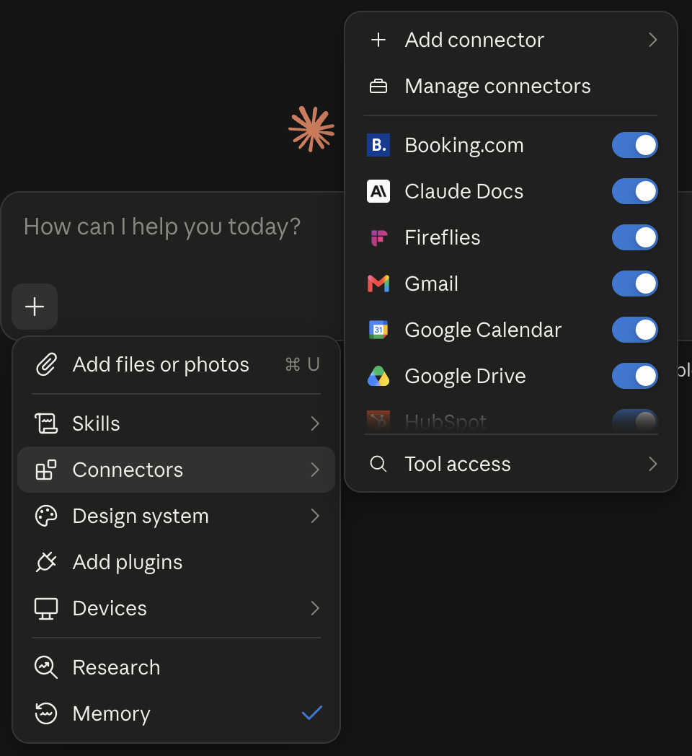Open the Devices menu item
This screenshot has height=756, width=692.
(177, 608)
